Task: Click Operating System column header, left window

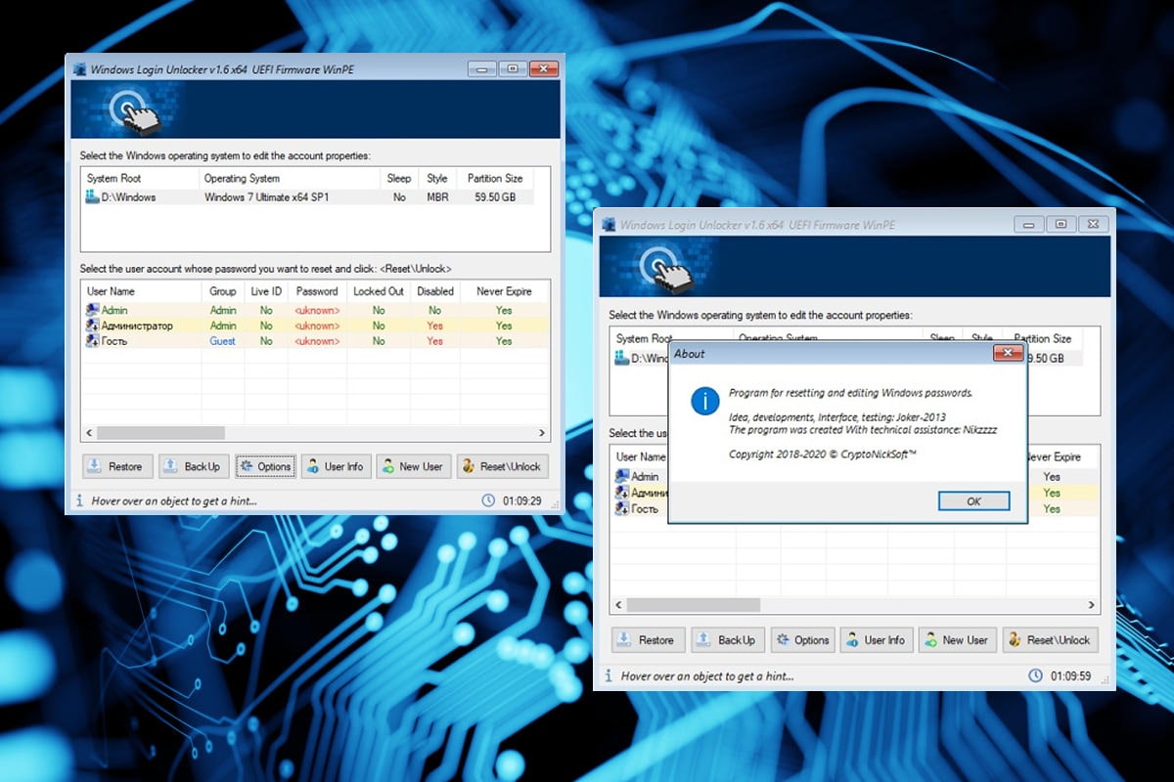Action: click(290, 179)
